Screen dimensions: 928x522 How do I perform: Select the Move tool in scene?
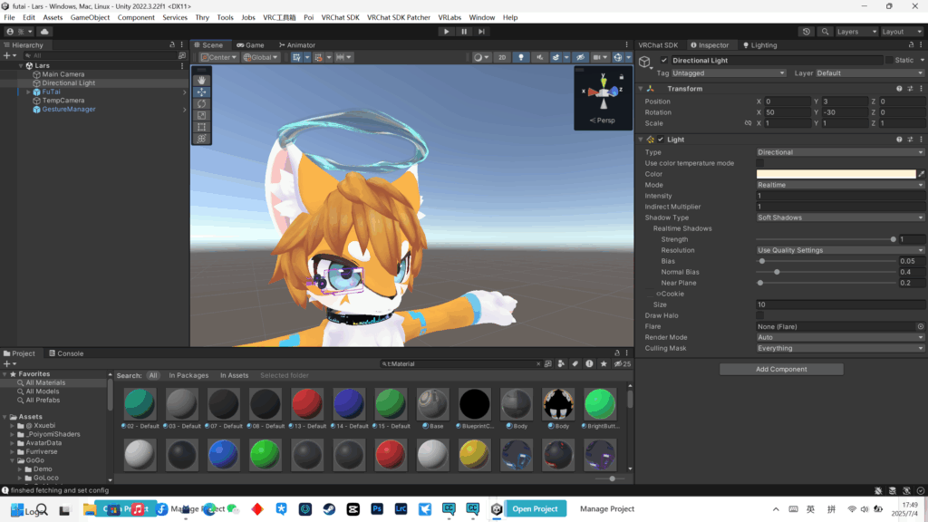tap(202, 92)
